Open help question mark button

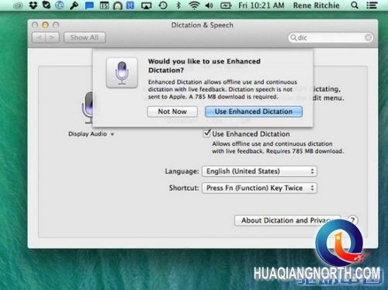352,220
